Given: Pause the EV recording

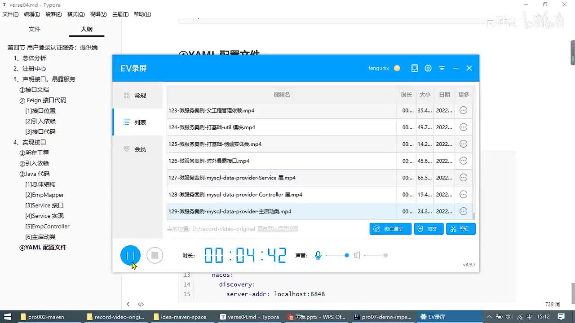Looking at the screenshot, I should click(x=130, y=255).
